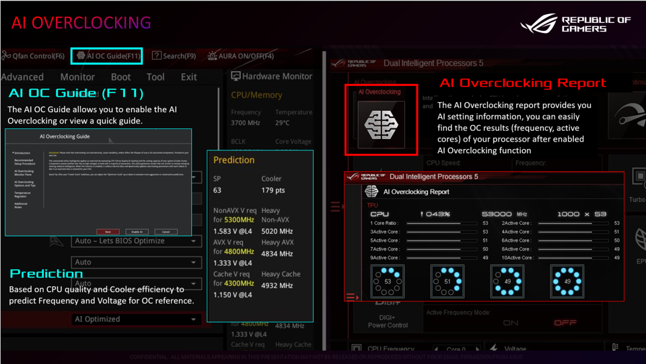
Task: Click the 29°C temperature reading
Action: [283, 123]
